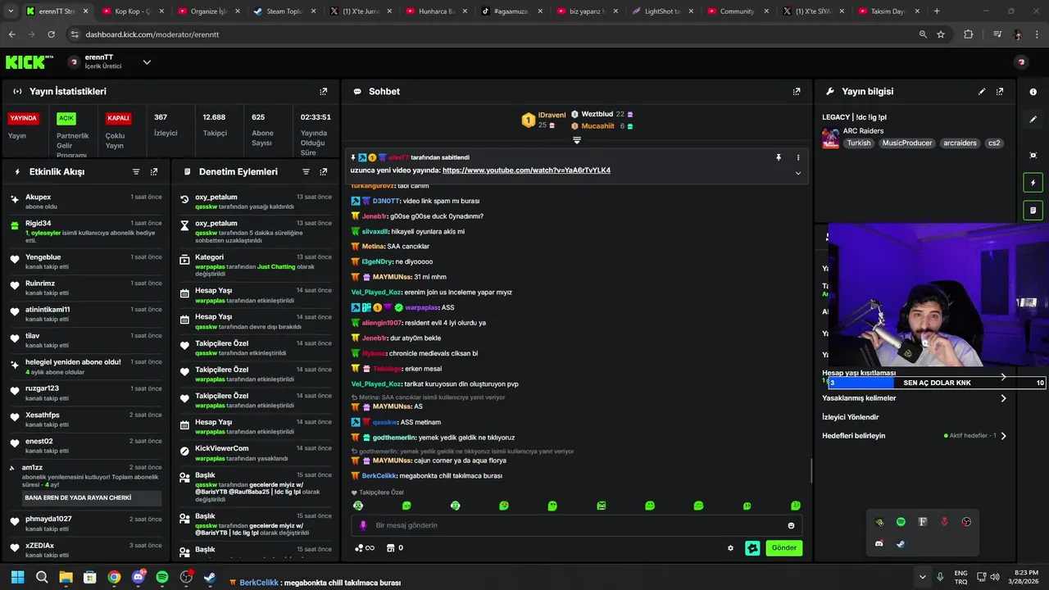Image resolution: width=1049 pixels, height=590 pixels.
Task: Open the filter menu in Denetim Eylemleri
Action: click(306, 172)
